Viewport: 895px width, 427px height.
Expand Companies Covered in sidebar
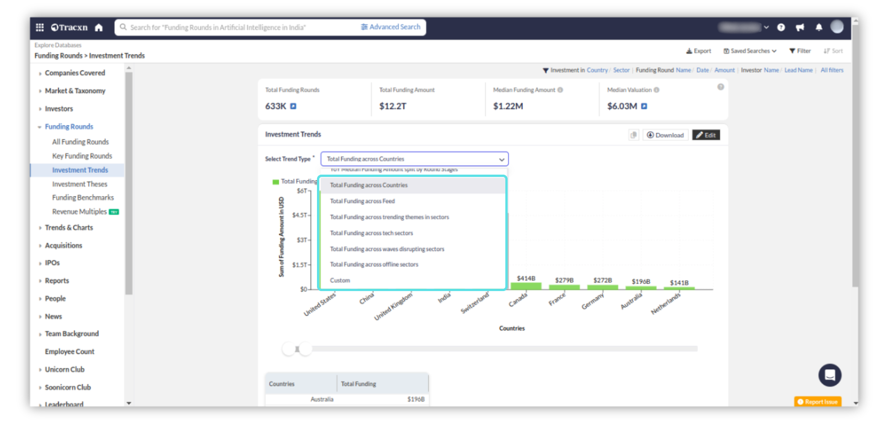(75, 73)
